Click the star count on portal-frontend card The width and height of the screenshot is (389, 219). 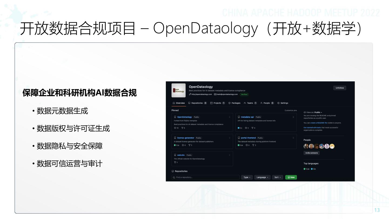pyautogui.click(x=247, y=145)
